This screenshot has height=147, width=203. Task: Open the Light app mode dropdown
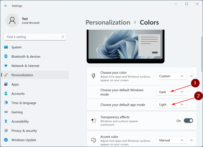tap(171, 105)
